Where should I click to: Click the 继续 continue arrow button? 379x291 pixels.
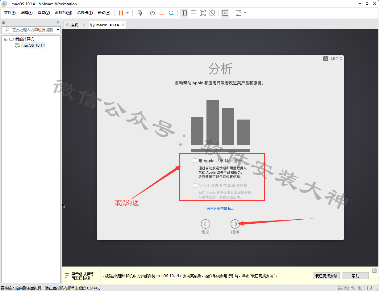(235, 224)
